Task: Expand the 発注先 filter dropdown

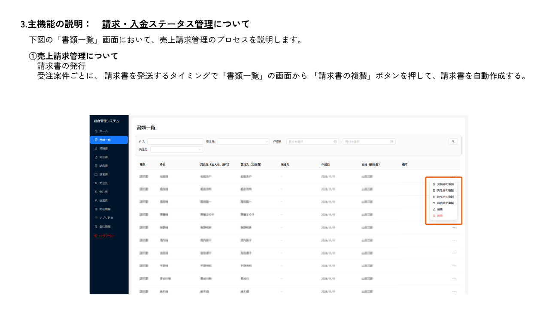Action: click(176, 149)
